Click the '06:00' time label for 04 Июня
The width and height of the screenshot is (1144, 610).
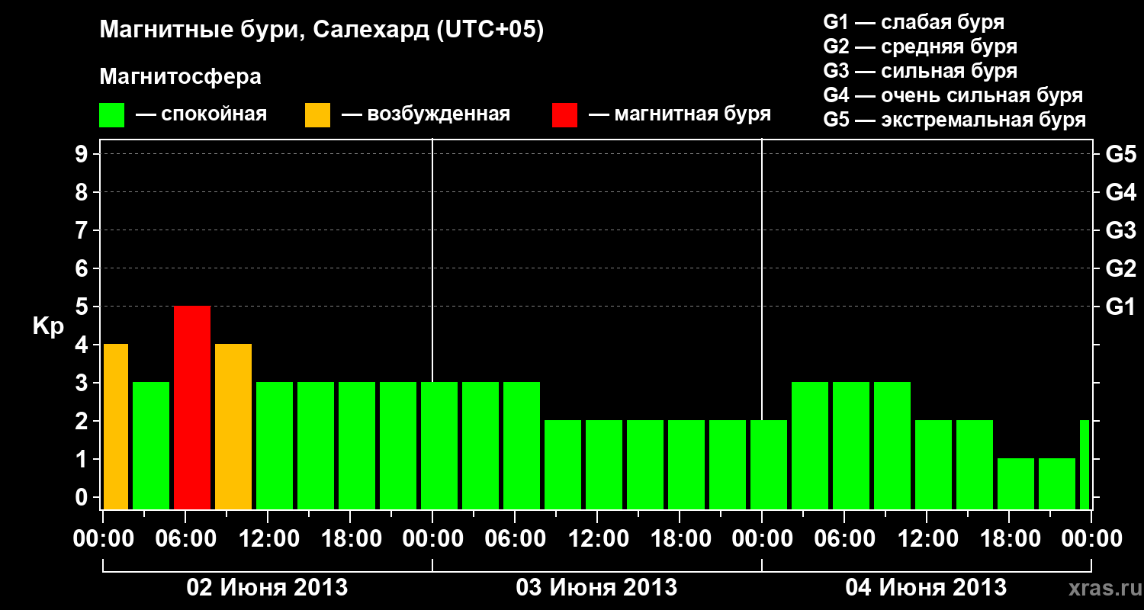tap(844, 539)
